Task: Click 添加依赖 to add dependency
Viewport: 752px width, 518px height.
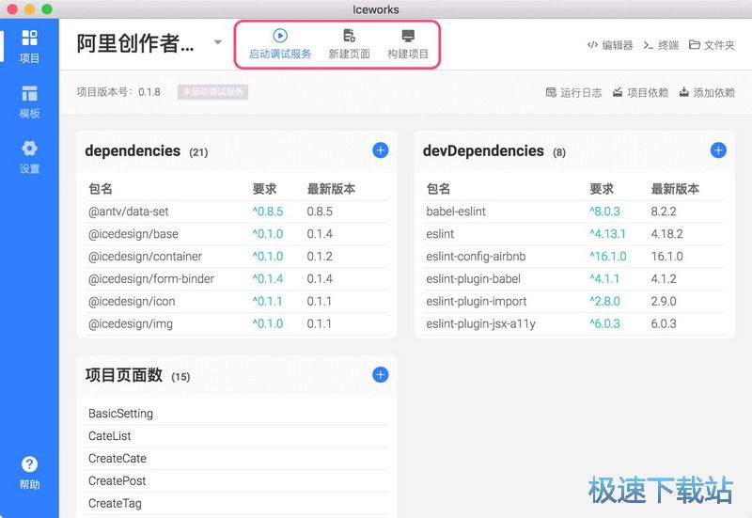Action: pyautogui.click(x=706, y=93)
